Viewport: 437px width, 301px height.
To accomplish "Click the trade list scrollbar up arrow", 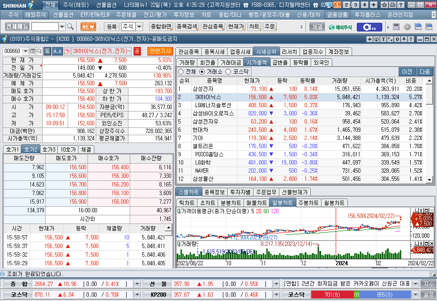I will [169, 227].
